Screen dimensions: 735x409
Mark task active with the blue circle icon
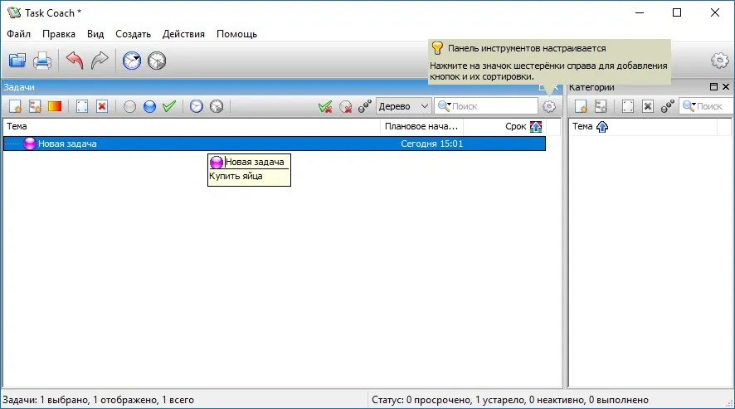pyautogui.click(x=149, y=106)
